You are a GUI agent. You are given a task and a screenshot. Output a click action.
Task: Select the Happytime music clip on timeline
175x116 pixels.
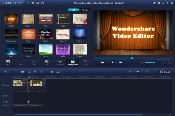(x=36, y=105)
